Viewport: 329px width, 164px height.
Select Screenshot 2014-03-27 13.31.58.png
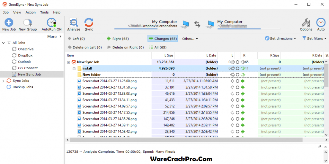(109, 87)
